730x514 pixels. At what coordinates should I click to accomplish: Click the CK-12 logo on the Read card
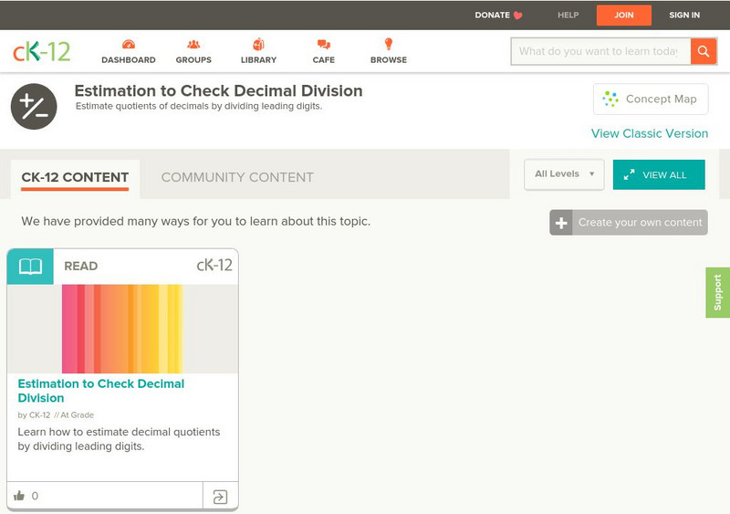(x=214, y=265)
